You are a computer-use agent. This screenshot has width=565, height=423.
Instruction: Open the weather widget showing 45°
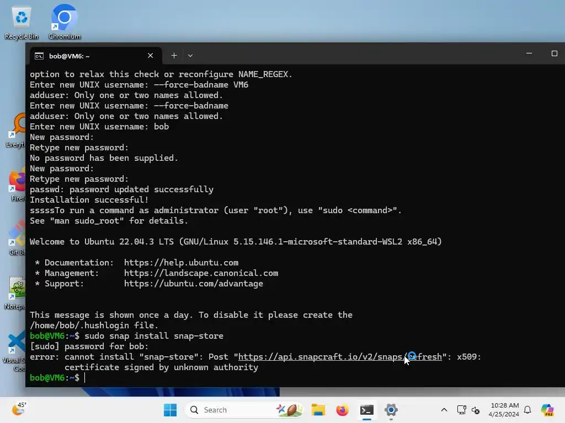coord(19,409)
